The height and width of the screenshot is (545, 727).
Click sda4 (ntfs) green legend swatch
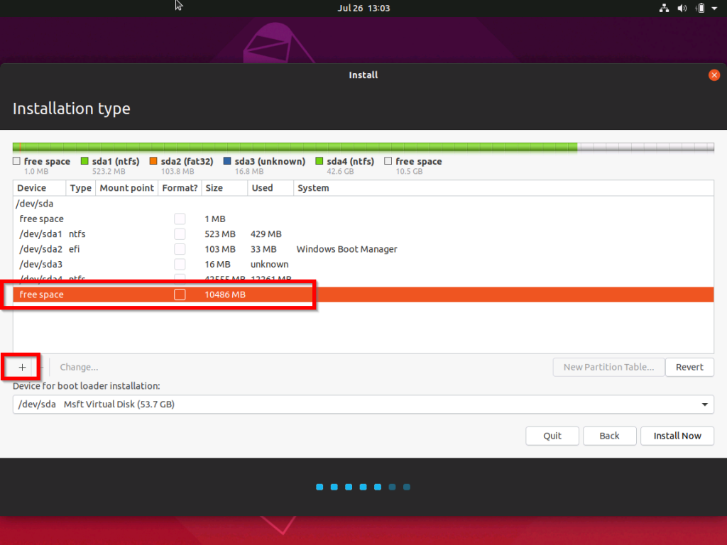click(319, 162)
